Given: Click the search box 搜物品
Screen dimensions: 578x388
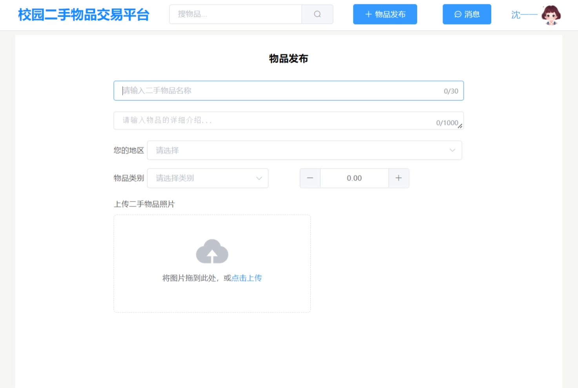Looking at the screenshot, I should click(235, 14).
